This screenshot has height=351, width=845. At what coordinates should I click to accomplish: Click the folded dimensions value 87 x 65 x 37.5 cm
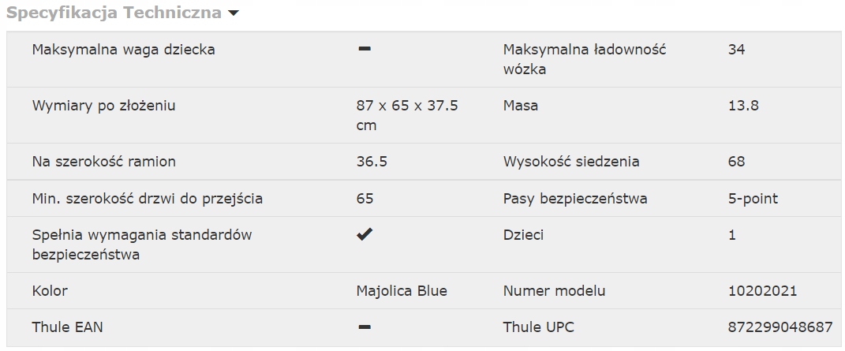point(407,115)
